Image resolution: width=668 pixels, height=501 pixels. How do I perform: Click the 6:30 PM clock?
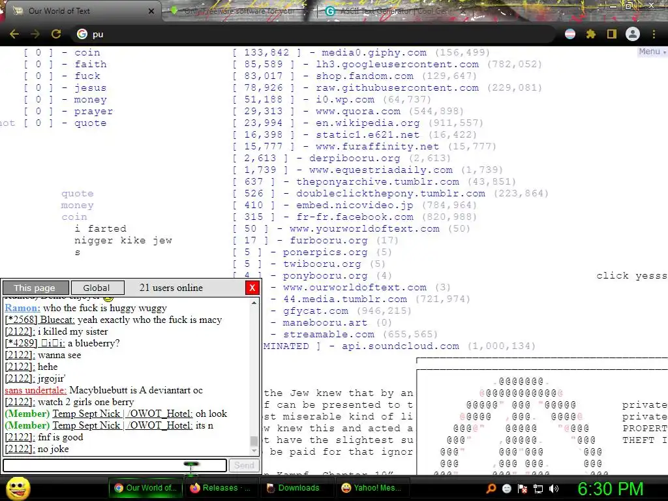coord(610,489)
